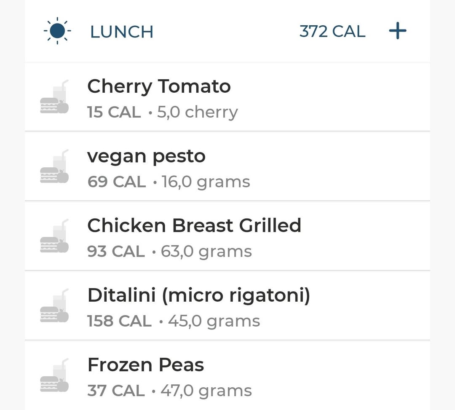Open the Frozen Peas entry
455x410 pixels.
(x=227, y=375)
